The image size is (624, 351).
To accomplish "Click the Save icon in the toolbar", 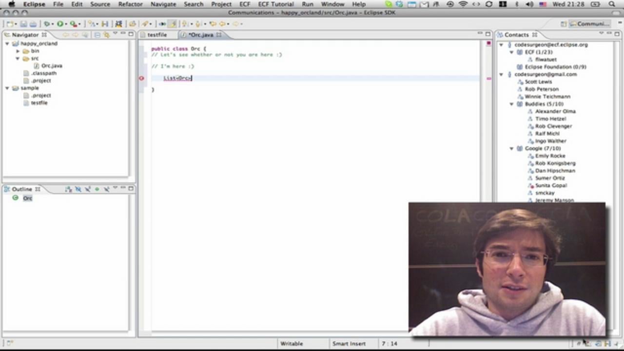I will [24, 23].
